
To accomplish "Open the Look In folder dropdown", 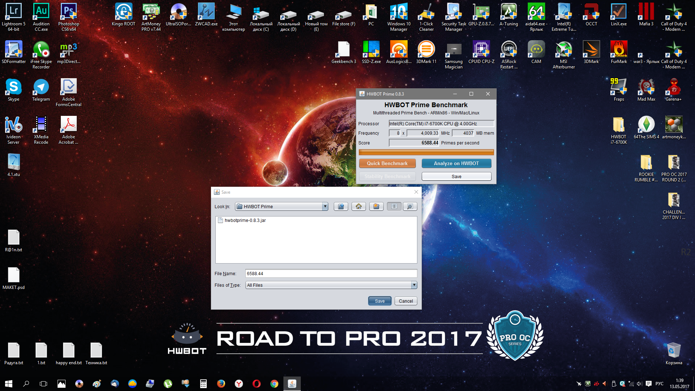I will pos(325,206).
